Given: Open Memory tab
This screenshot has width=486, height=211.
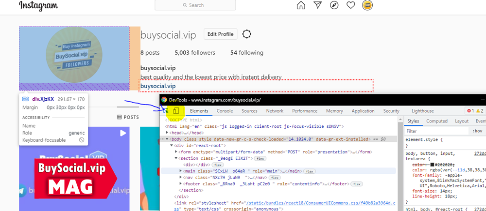Looking at the screenshot, I should (334, 111).
